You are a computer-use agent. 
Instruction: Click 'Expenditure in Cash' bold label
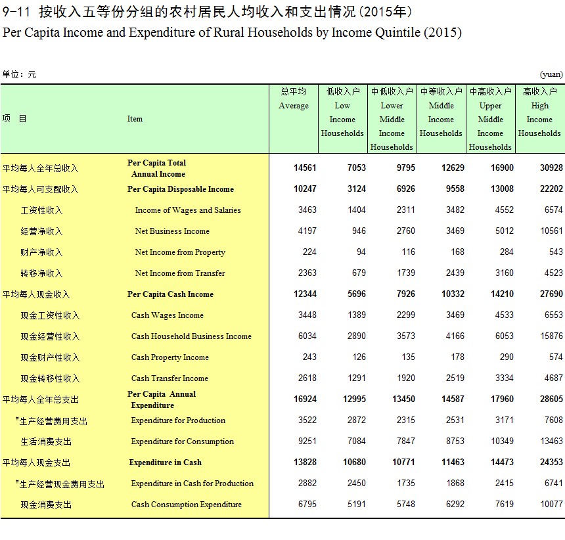click(165, 462)
